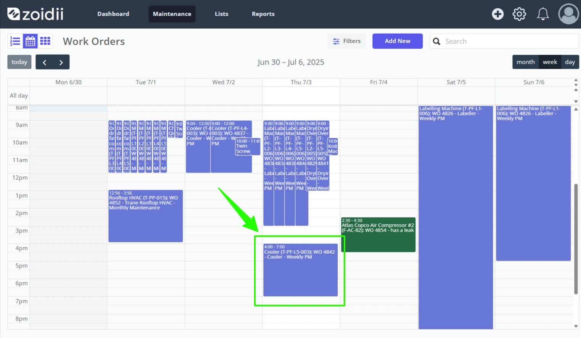Open the Maintenance menu
Viewport: 581px width, 338px height.
pyautogui.click(x=172, y=14)
